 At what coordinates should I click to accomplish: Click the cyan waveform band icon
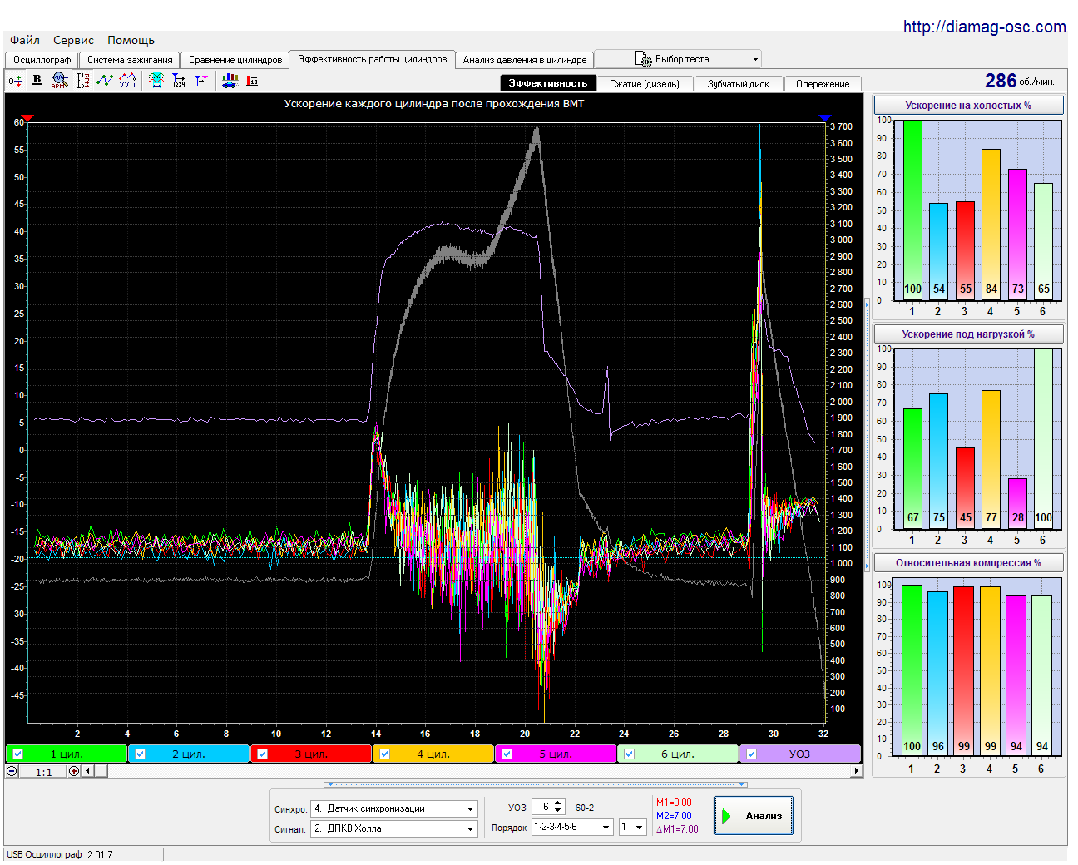click(x=156, y=81)
